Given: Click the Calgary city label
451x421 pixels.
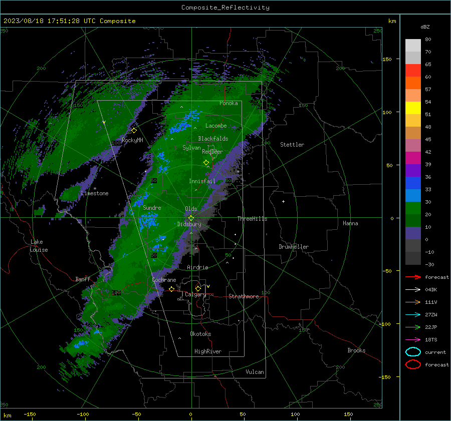Looking at the screenshot, I should [x=195, y=294].
